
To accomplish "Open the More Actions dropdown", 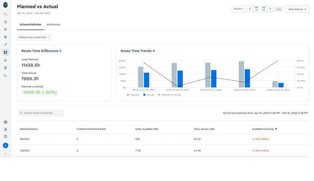I will [x=297, y=9].
